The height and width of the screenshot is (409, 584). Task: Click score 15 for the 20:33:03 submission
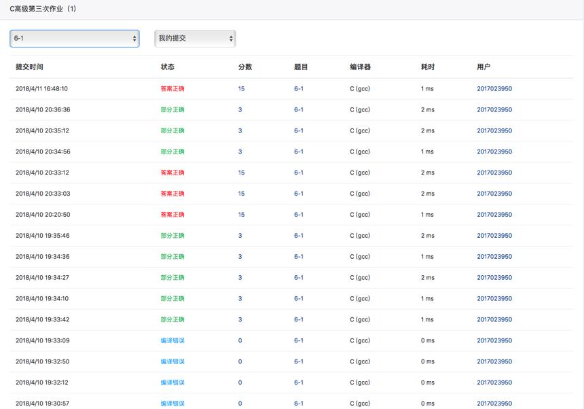(241, 194)
